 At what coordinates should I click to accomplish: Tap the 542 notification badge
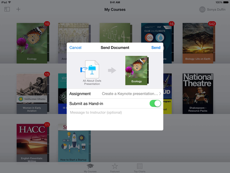(x=212, y=24)
